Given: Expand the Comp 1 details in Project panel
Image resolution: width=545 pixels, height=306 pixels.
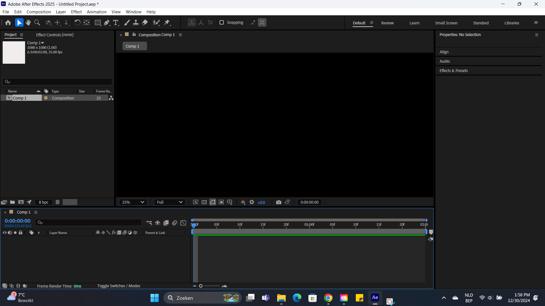Looking at the screenshot, I should 43,43.
